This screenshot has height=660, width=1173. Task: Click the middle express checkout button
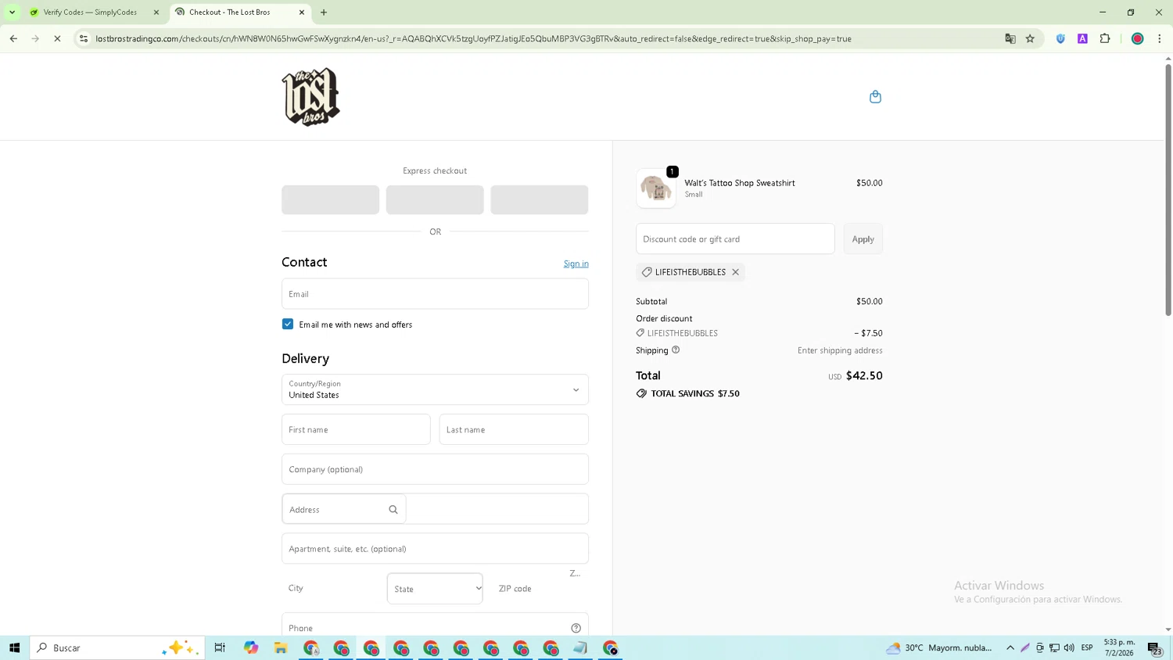point(435,199)
